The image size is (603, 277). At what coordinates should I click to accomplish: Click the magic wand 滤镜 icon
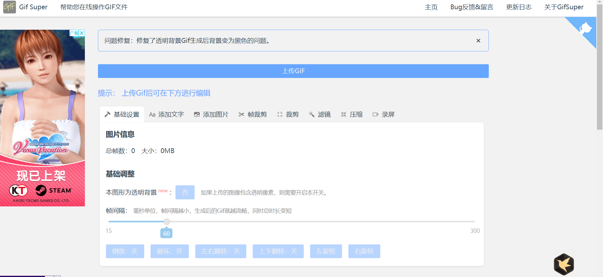pyautogui.click(x=312, y=114)
